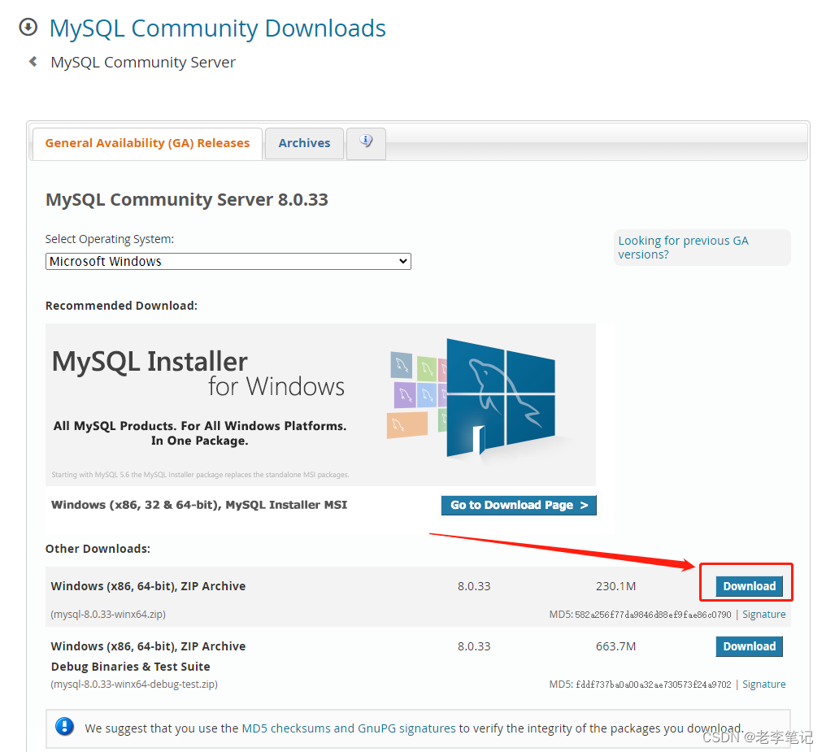Open the Select Operating System dropdown

[228, 261]
